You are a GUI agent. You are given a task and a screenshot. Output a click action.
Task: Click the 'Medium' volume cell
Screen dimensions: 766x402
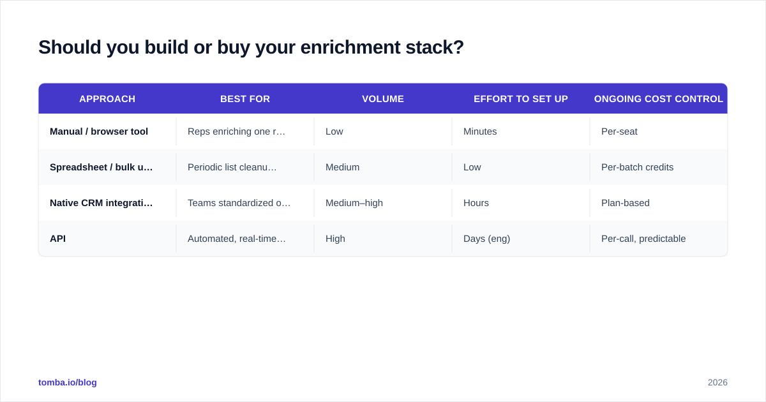tap(383, 167)
